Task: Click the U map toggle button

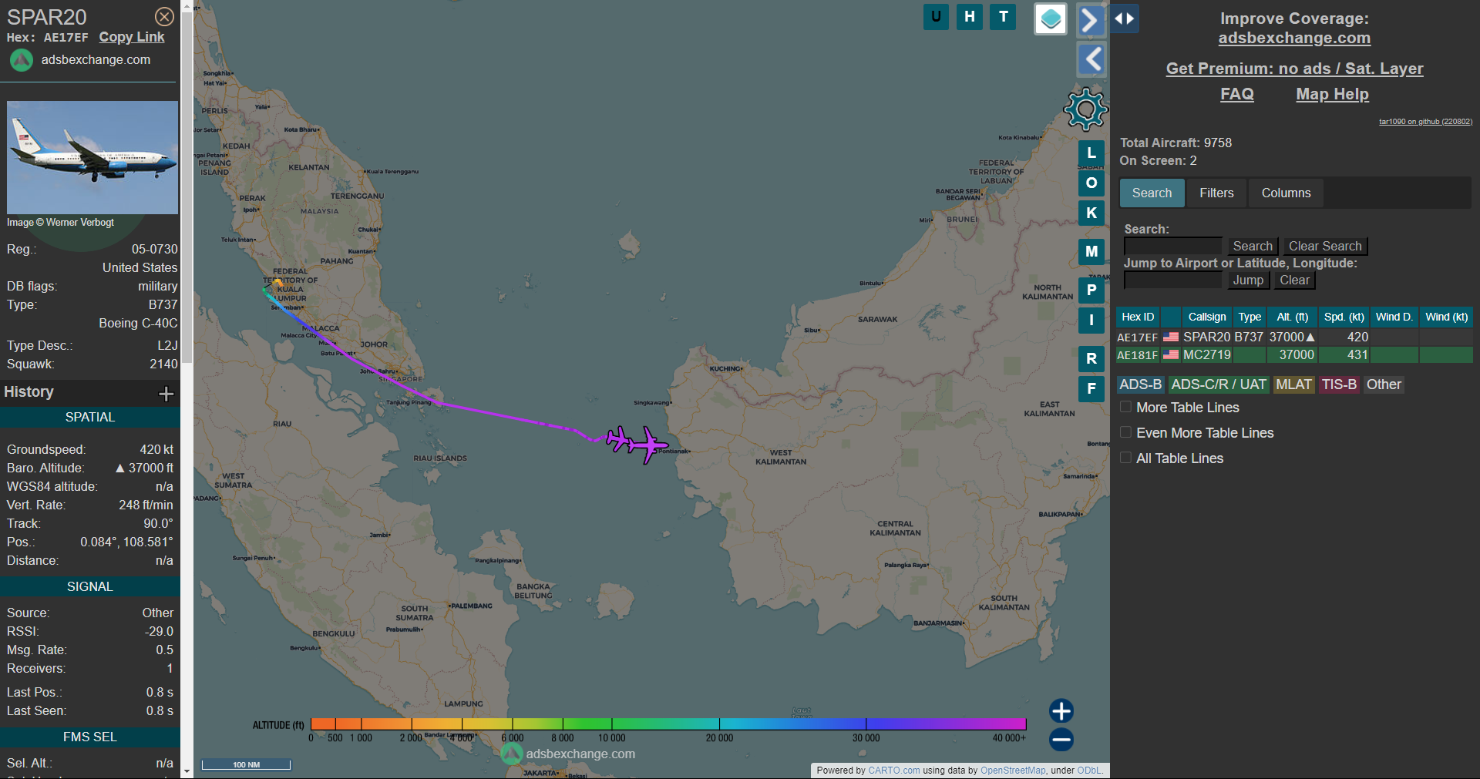Action: 936,16
